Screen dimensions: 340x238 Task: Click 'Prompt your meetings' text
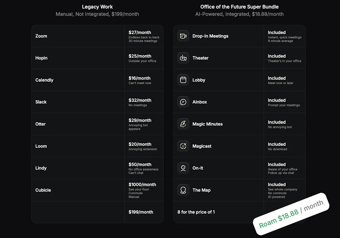point(284,105)
